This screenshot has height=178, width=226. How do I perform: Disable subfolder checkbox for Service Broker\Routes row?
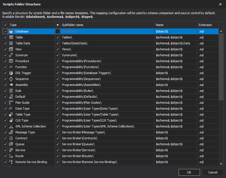pos(57,156)
